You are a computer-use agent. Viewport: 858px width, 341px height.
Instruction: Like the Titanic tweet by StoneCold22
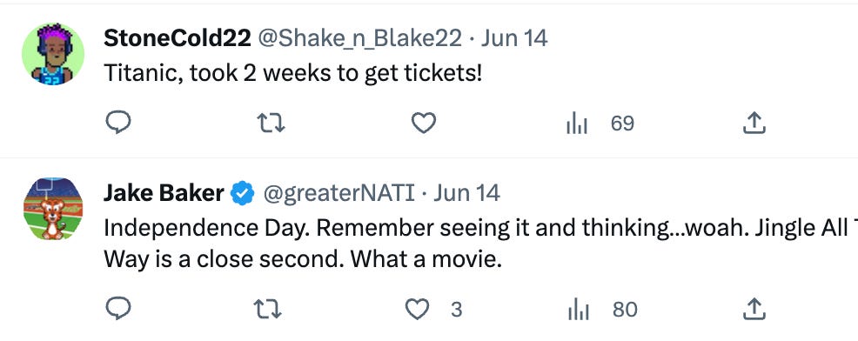[424, 124]
